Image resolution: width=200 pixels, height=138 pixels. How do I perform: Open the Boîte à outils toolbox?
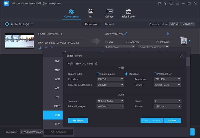[128, 11]
